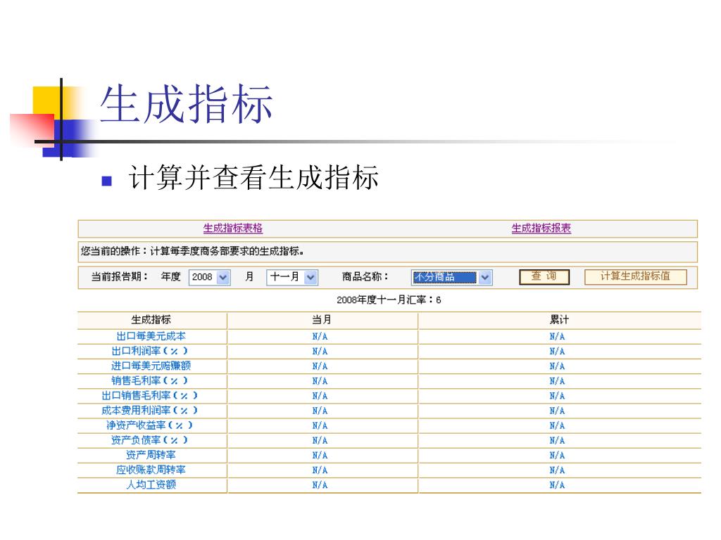Select the 销售毛利率(%) indicator link

pyautogui.click(x=150, y=380)
